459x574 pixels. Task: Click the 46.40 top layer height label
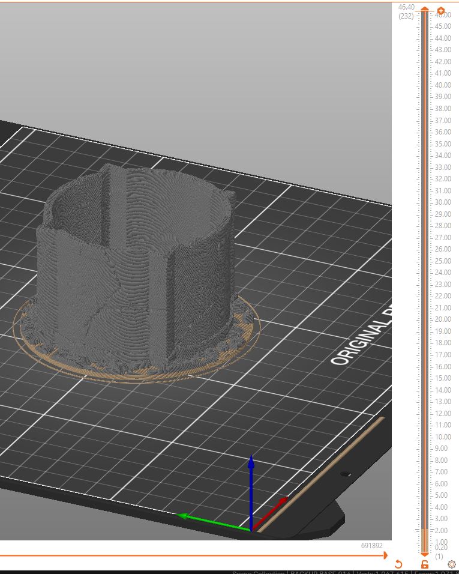click(x=406, y=7)
